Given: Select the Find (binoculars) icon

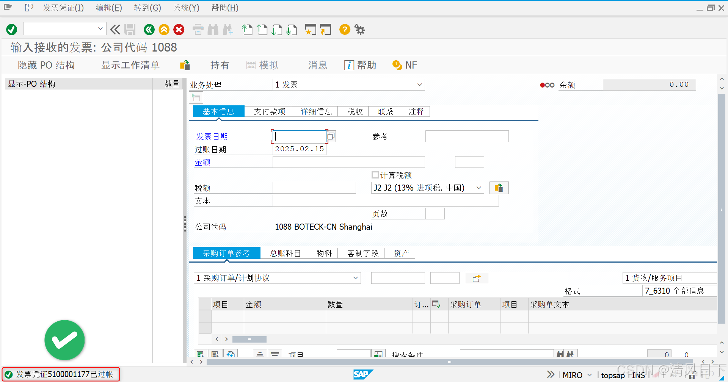Looking at the screenshot, I should pyautogui.click(x=213, y=29).
